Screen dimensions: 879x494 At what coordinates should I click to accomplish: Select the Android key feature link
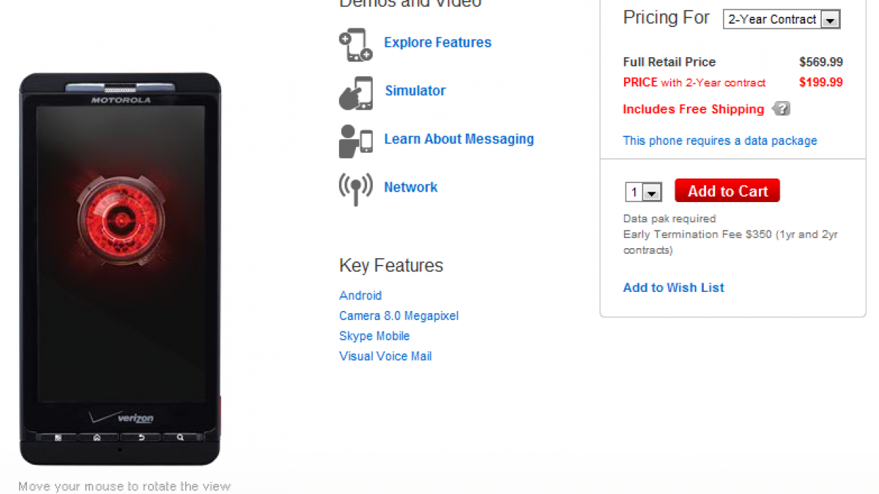pyautogui.click(x=360, y=296)
